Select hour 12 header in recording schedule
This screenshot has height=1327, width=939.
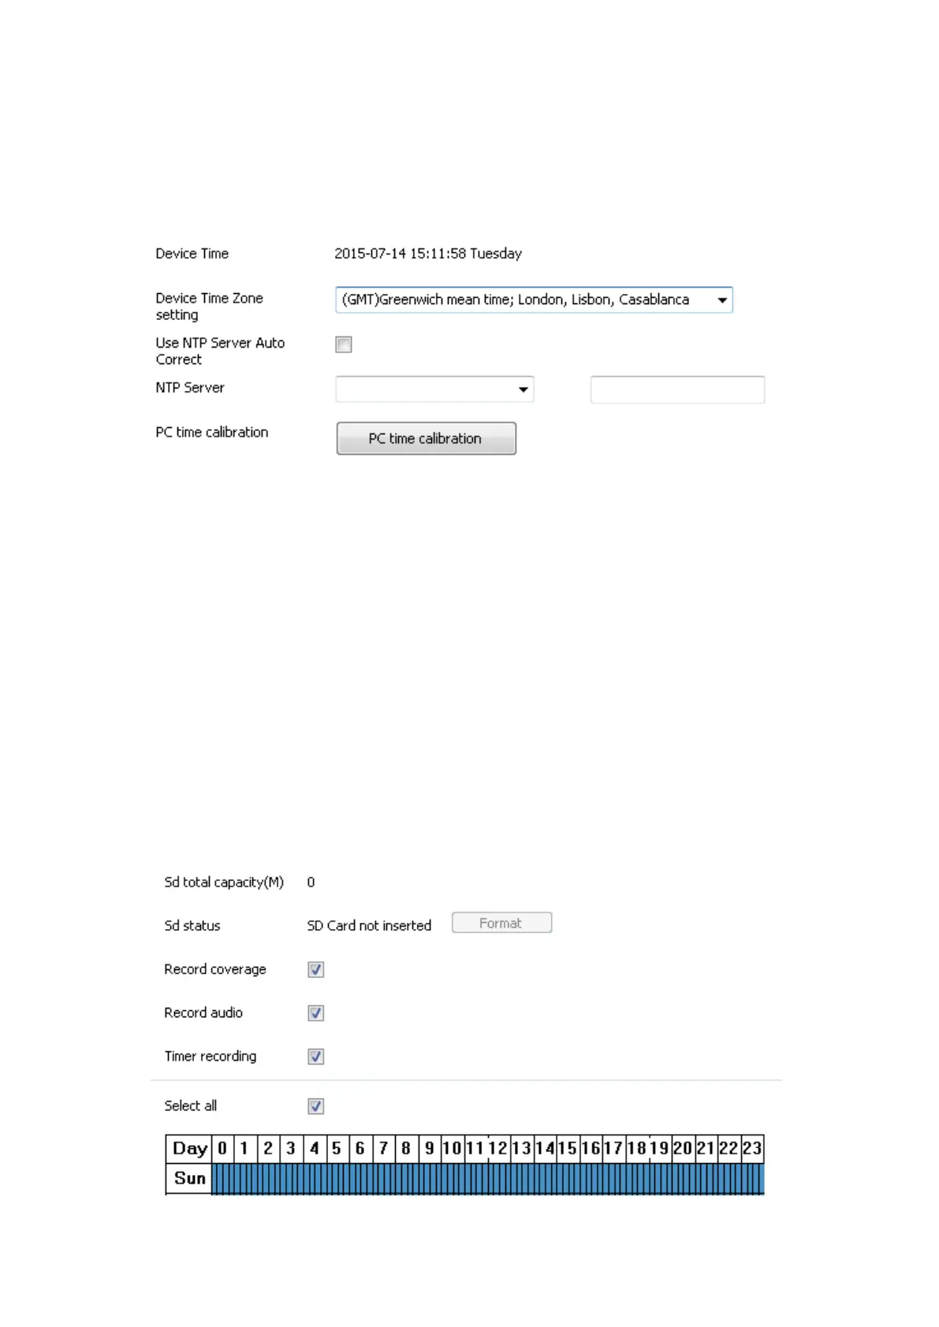point(498,1148)
